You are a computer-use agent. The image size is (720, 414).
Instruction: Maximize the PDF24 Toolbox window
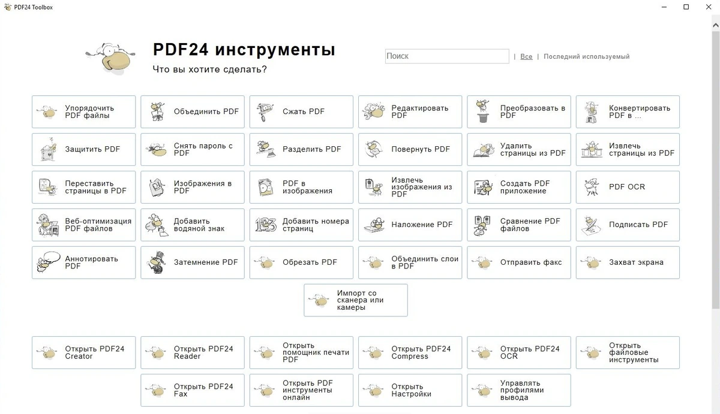coord(686,7)
